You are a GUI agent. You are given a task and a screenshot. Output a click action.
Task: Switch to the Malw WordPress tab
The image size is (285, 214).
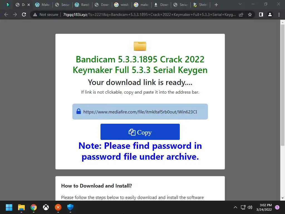[x=42, y=5]
